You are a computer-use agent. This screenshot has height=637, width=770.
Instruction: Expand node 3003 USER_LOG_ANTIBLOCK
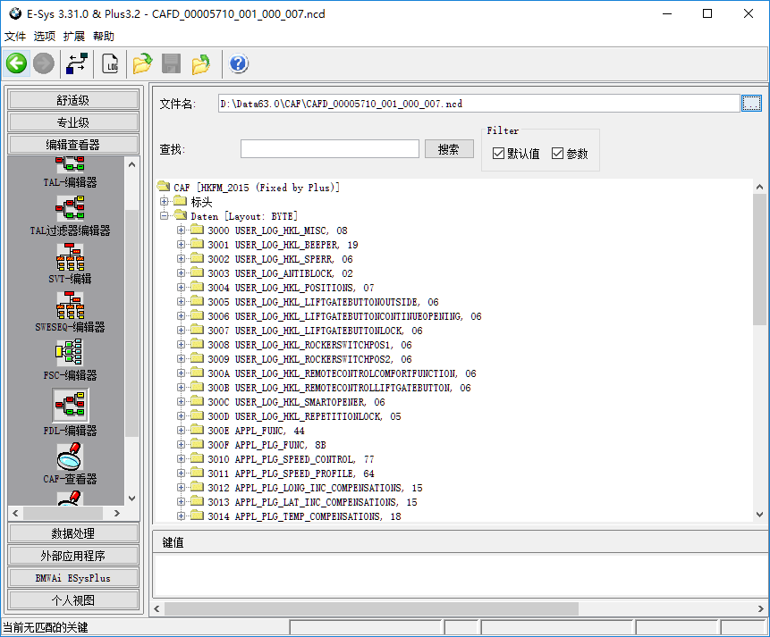[182, 272]
